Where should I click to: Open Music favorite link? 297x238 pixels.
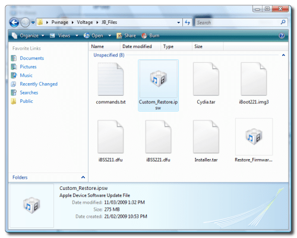tap(26, 75)
